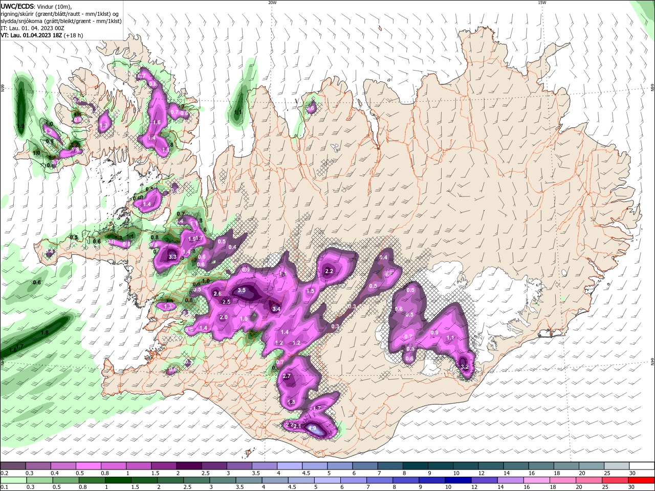Click the pale lavender 4–4.5 snow legend swatch

pyautogui.click(x=290, y=466)
